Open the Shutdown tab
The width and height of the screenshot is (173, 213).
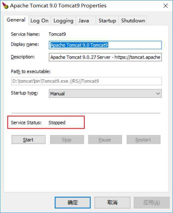133,21
